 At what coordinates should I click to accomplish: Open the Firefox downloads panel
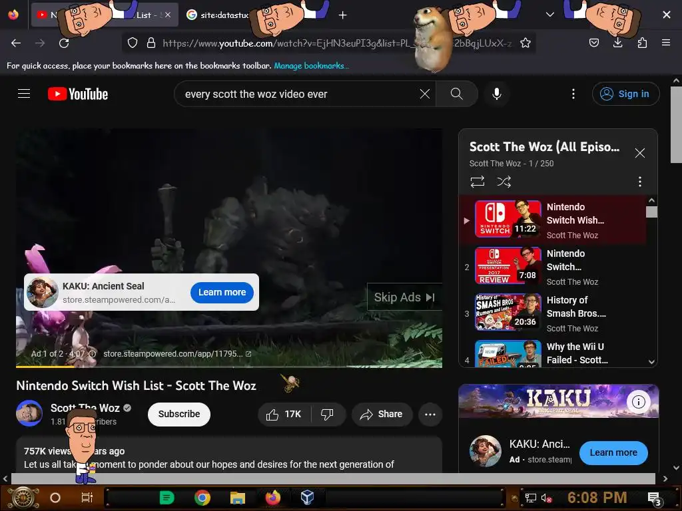(x=617, y=43)
